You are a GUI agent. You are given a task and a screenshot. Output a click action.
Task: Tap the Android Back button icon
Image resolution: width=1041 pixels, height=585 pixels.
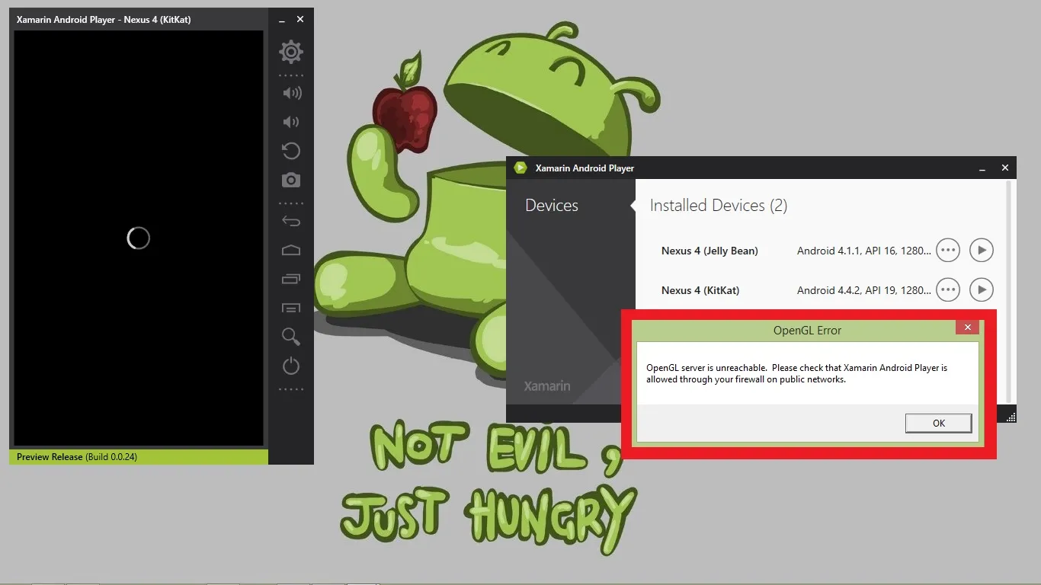point(291,222)
